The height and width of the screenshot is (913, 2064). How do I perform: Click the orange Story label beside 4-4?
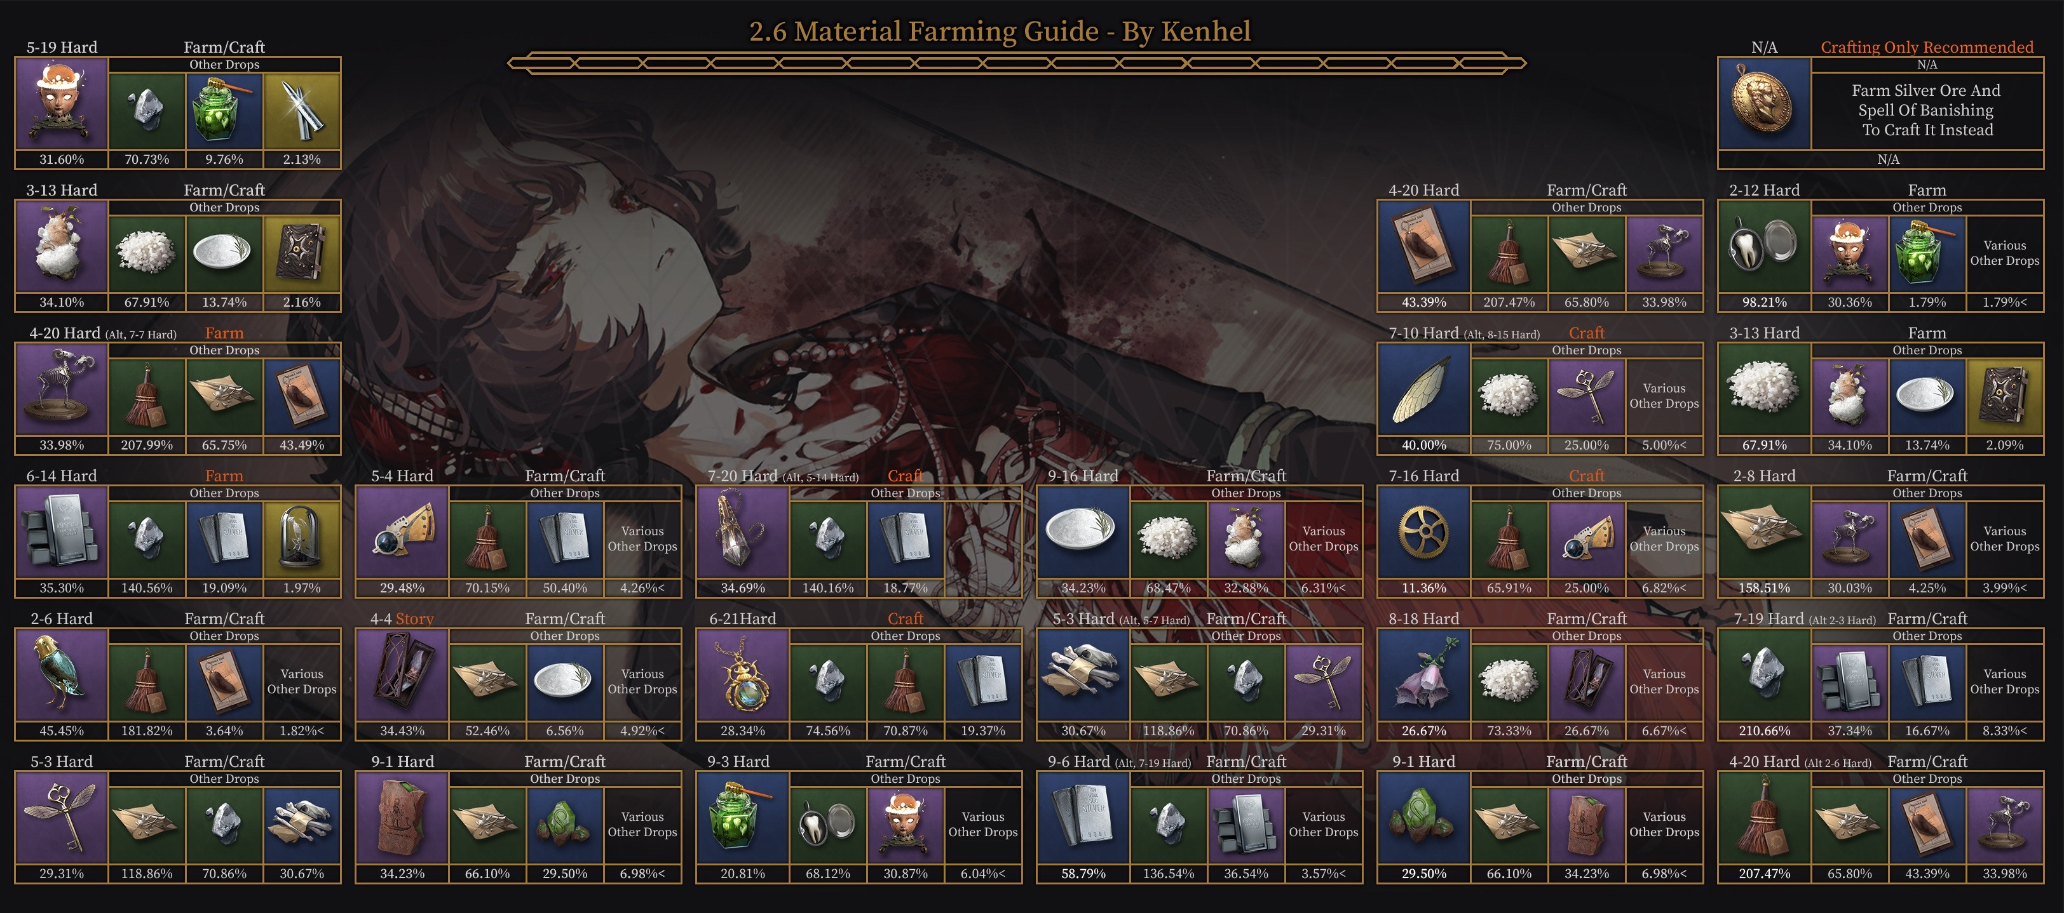click(x=414, y=618)
